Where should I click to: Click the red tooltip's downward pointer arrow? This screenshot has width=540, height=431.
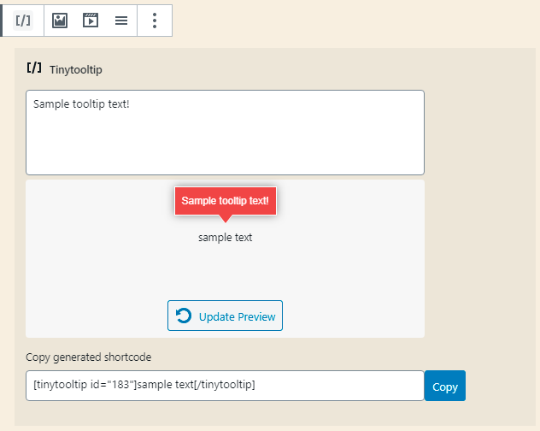pos(226,219)
